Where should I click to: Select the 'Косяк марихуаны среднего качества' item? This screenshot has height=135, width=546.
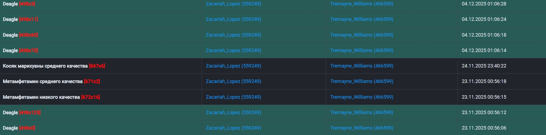45,66
